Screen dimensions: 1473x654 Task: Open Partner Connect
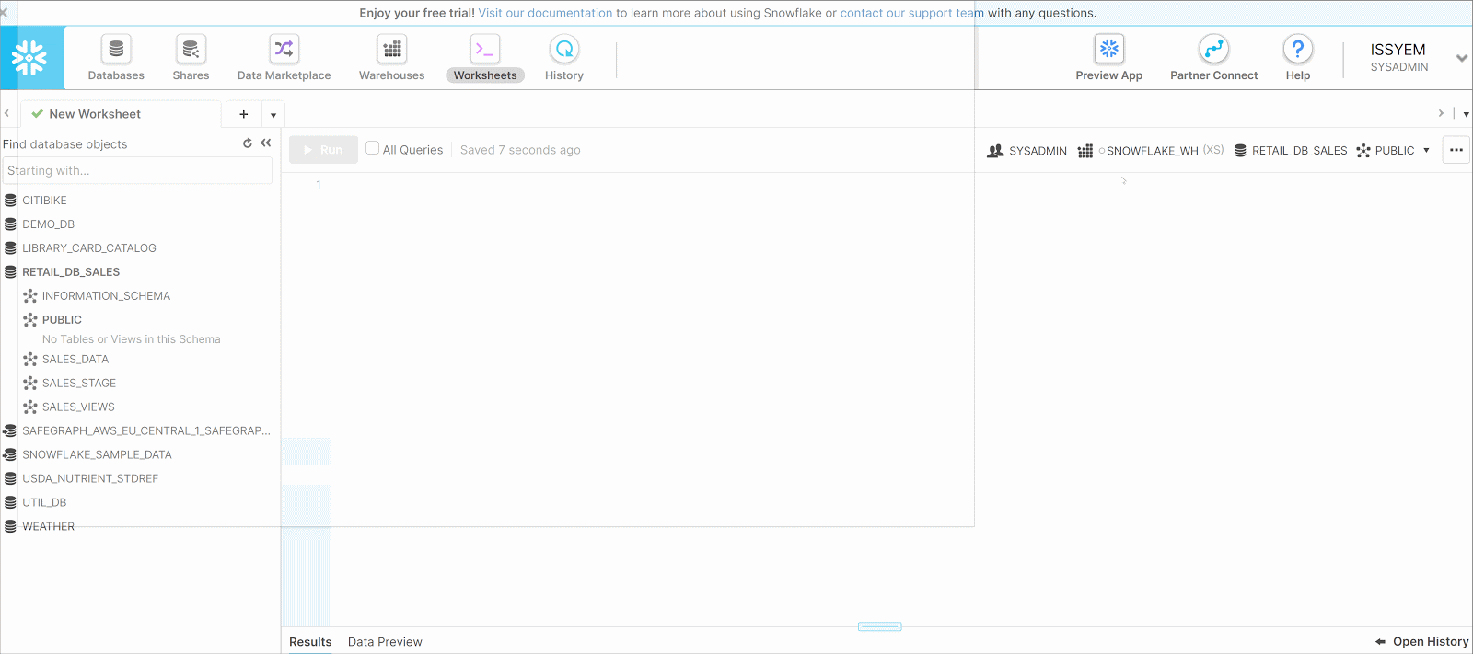1213,58
